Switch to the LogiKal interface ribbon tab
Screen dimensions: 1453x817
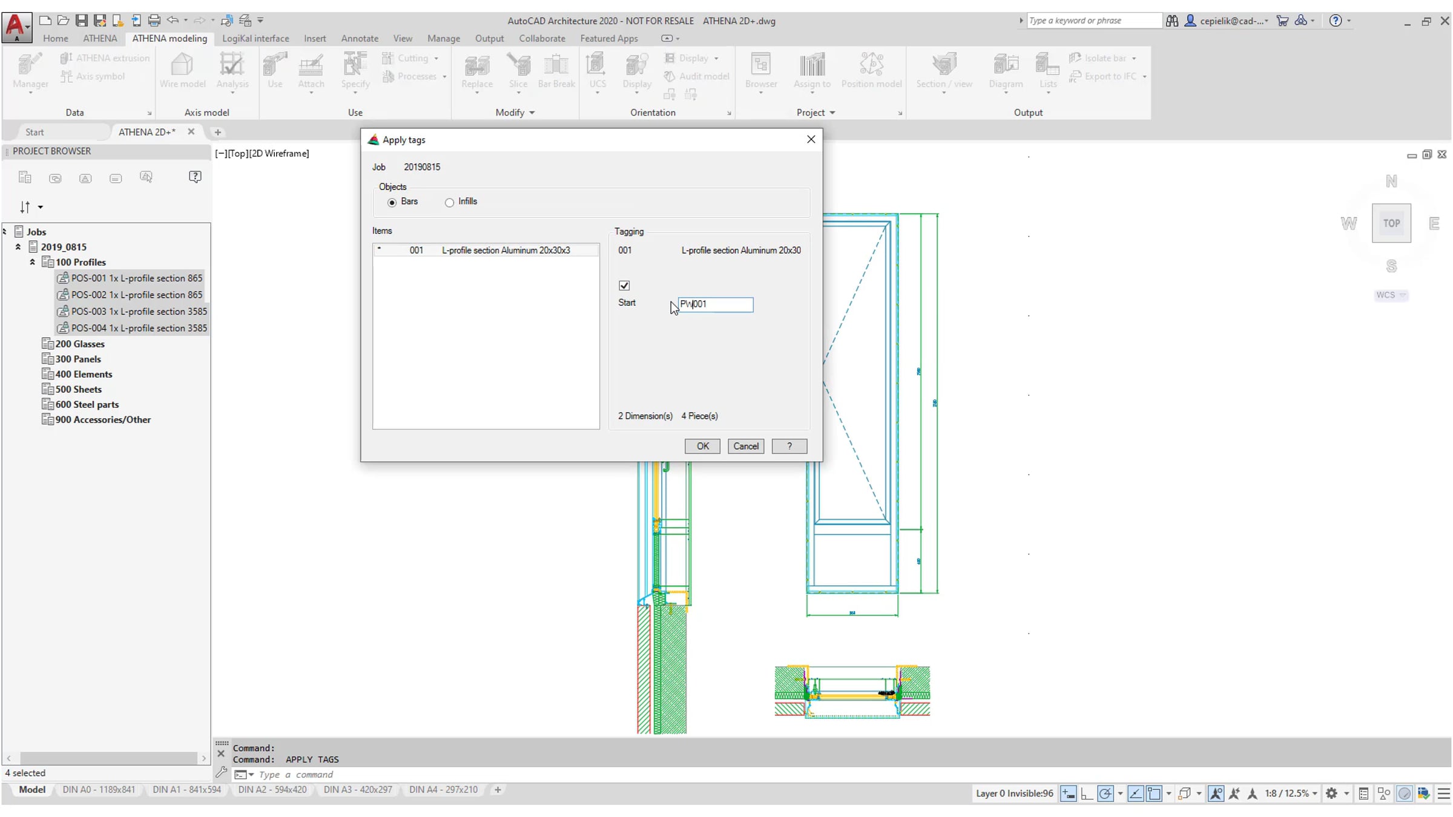click(255, 38)
